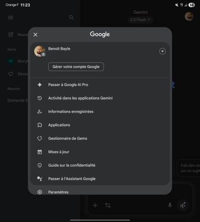
Task: Click the sparkle icon for Google AI Pro
Action: (40, 84)
